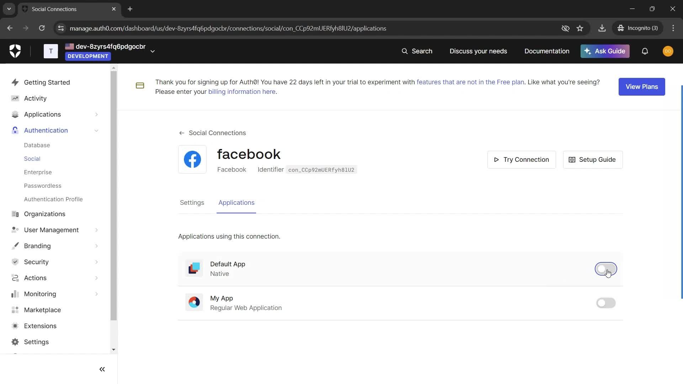Select the Applications tab

[237, 203]
